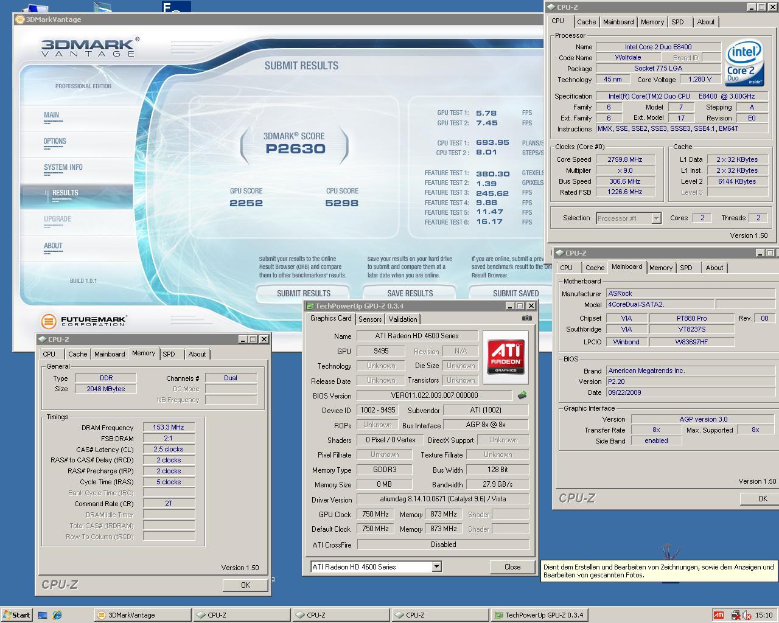The image size is (779, 623).
Task: Open Internet Explorer quick launch icon
Action: pos(57,615)
